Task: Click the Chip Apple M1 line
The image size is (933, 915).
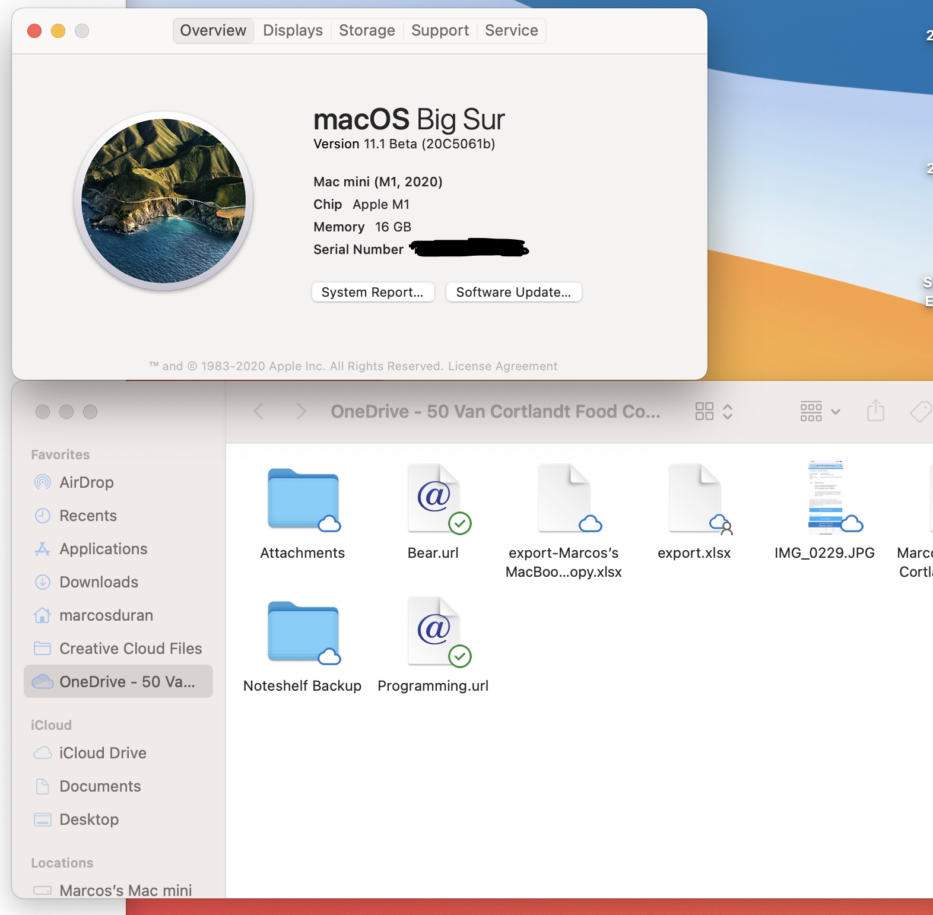Action: 361,204
